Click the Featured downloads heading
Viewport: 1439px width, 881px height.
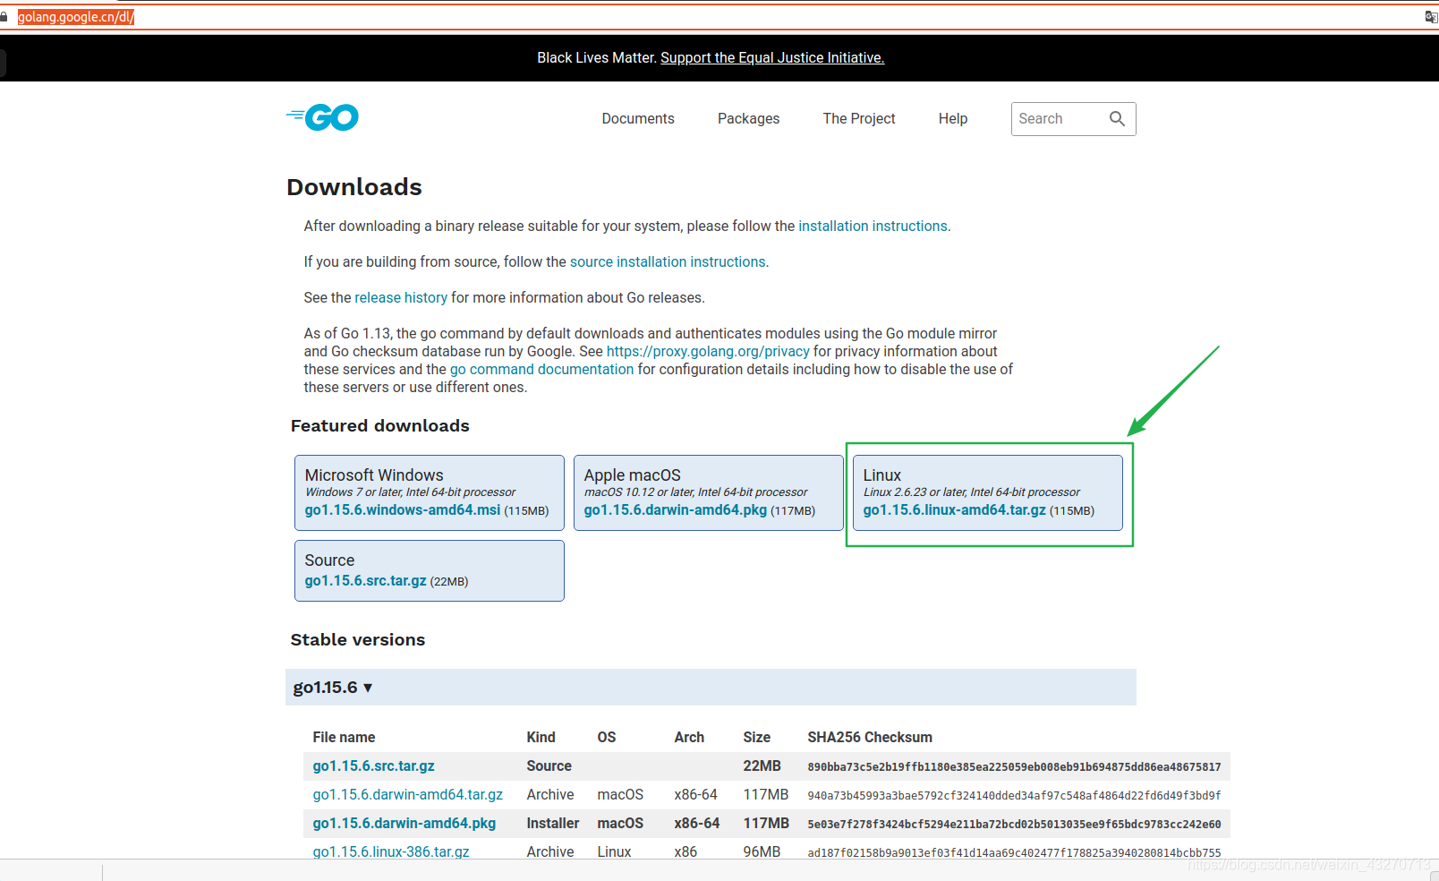pos(380,425)
